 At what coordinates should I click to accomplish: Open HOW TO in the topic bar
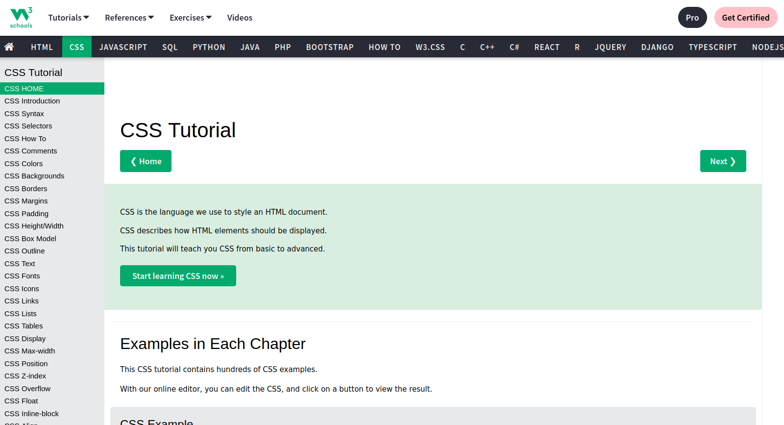pyautogui.click(x=385, y=47)
